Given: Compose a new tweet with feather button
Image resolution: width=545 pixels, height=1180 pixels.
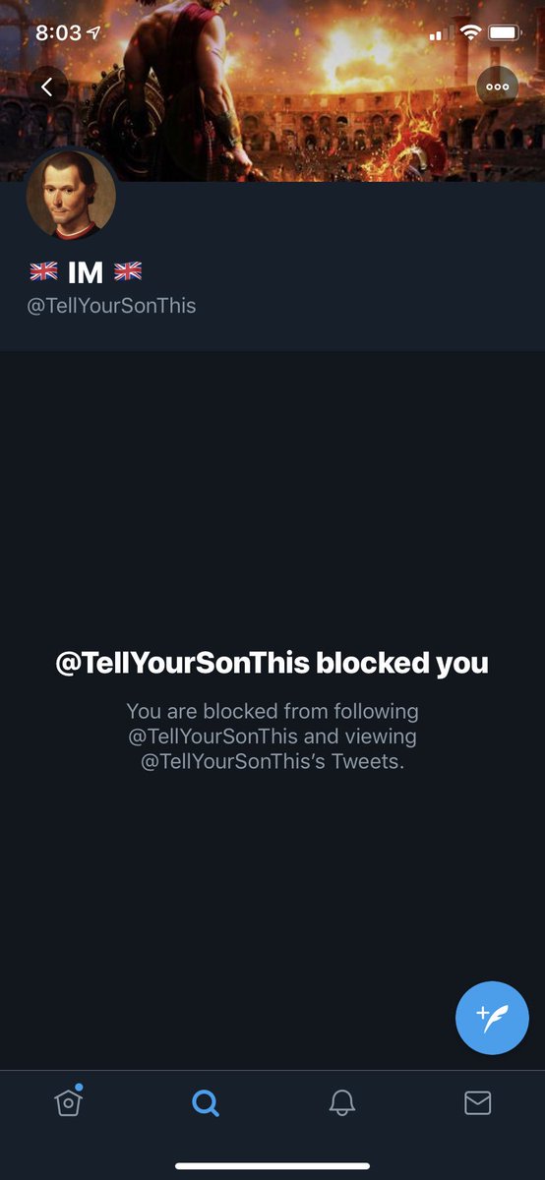Looking at the screenshot, I should pyautogui.click(x=492, y=1018).
